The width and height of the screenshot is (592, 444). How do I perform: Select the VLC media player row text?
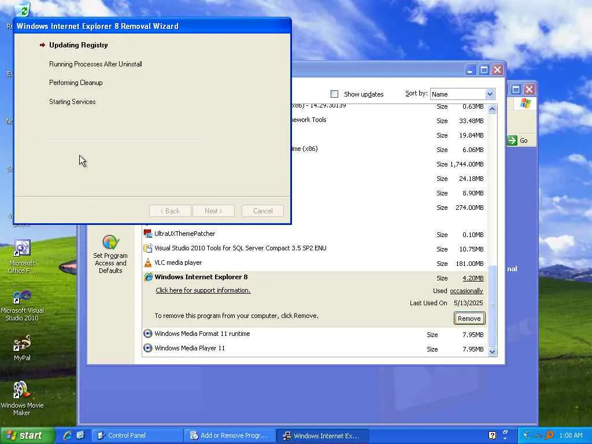coord(178,262)
